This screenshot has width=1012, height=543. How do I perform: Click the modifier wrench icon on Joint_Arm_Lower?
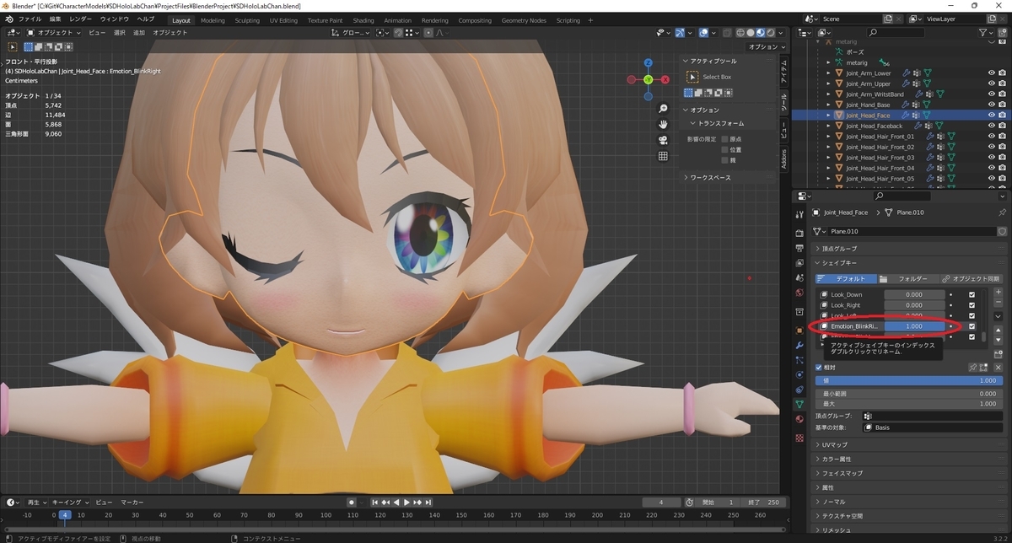pos(907,73)
